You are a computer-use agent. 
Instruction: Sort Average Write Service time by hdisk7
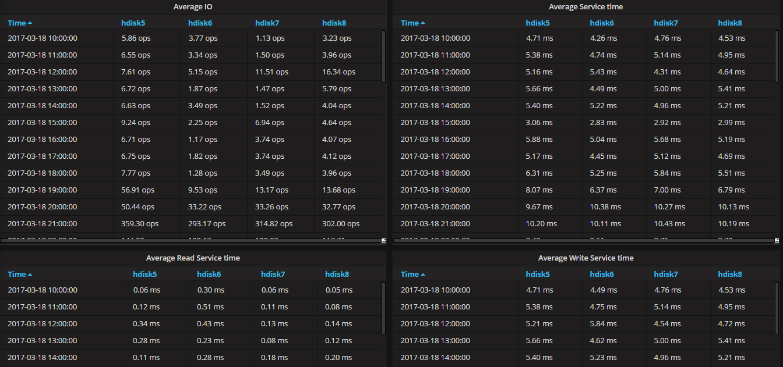tap(666, 274)
